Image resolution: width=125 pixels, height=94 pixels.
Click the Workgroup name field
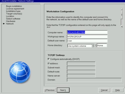pos(87,37)
